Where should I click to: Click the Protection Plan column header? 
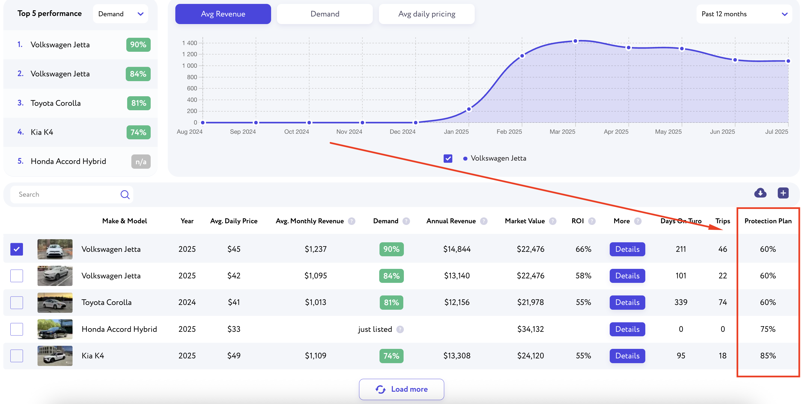[768, 221]
